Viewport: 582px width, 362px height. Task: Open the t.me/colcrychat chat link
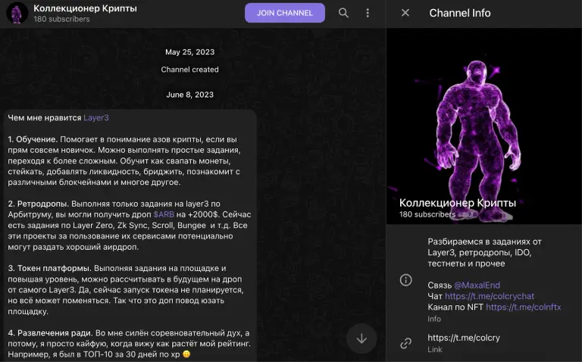click(x=490, y=296)
